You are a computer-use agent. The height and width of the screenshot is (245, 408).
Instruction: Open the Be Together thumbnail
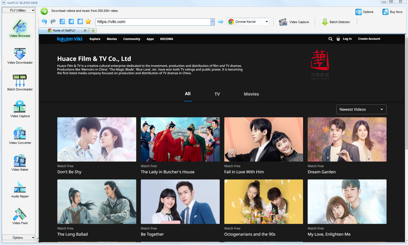pos(180,202)
